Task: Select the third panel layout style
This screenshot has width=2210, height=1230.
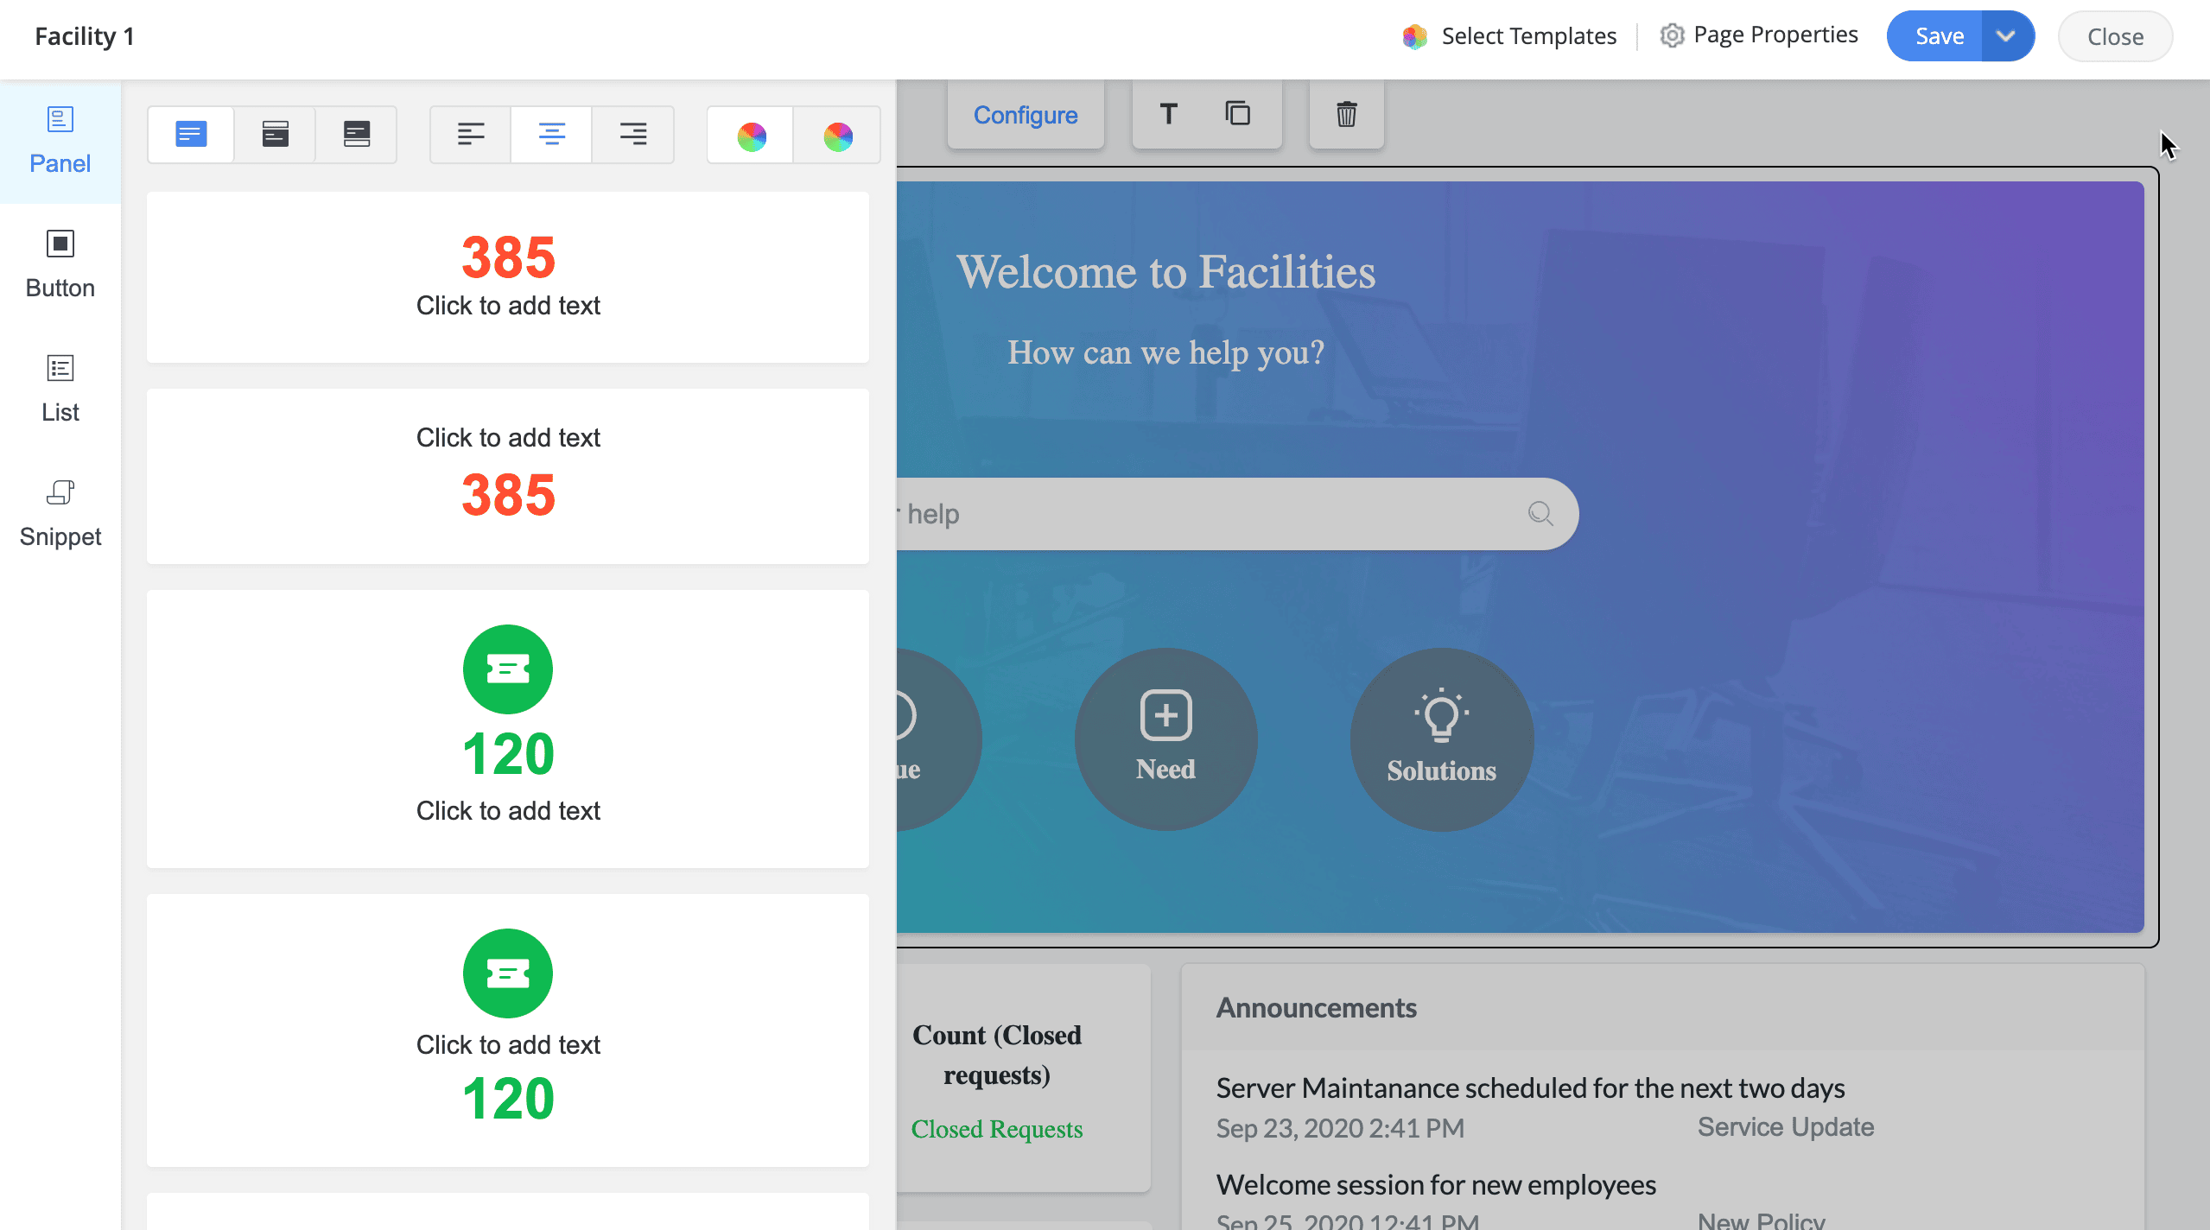Action: (356, 135)
